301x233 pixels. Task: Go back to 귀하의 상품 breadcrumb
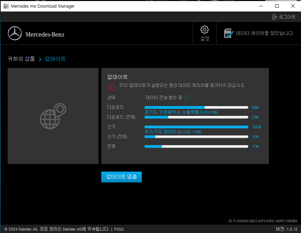(21, 59)
